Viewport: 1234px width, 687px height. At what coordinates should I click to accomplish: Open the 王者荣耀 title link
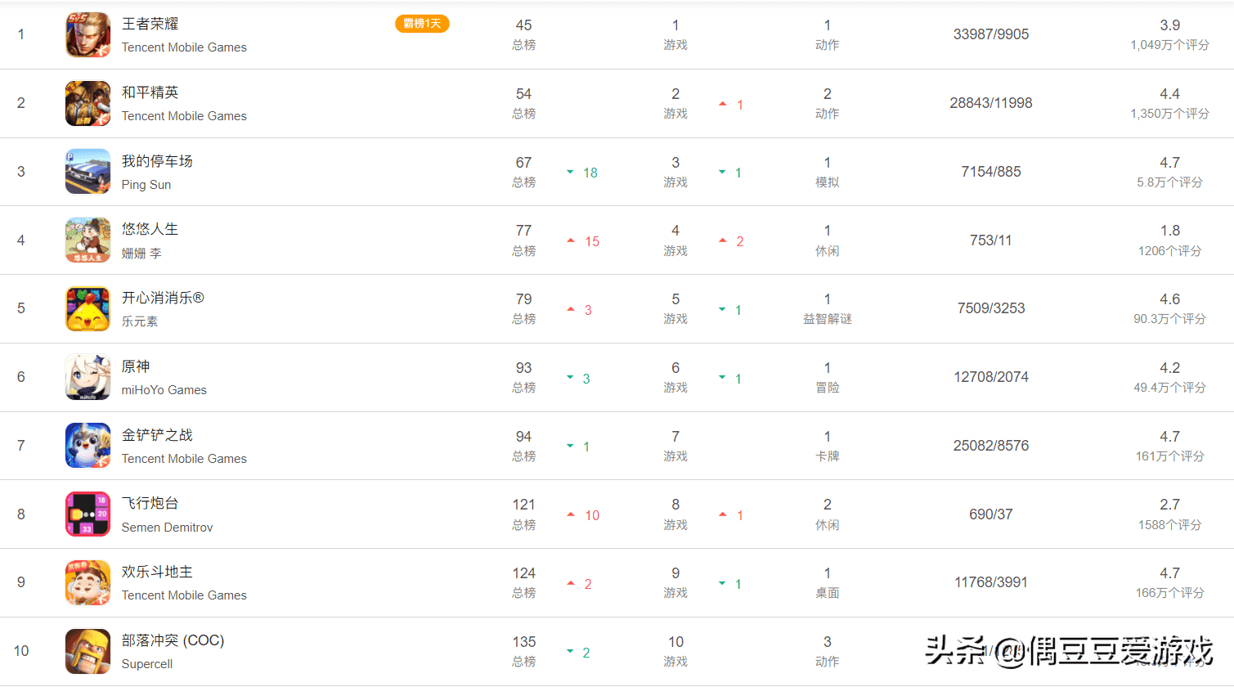coord(150,24)
